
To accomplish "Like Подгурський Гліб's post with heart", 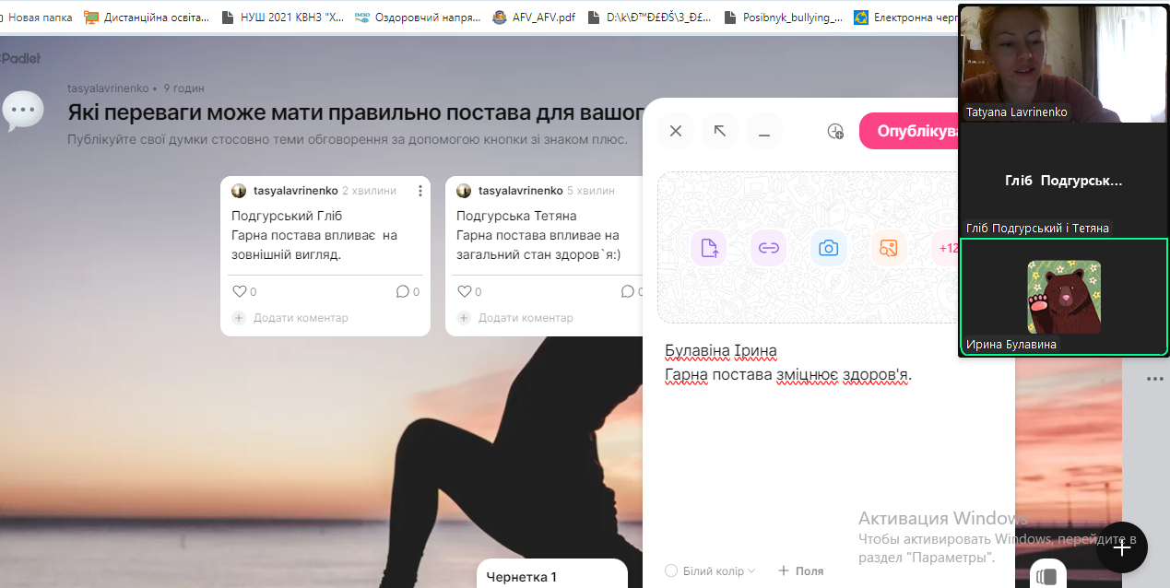I will pos(240,291).
